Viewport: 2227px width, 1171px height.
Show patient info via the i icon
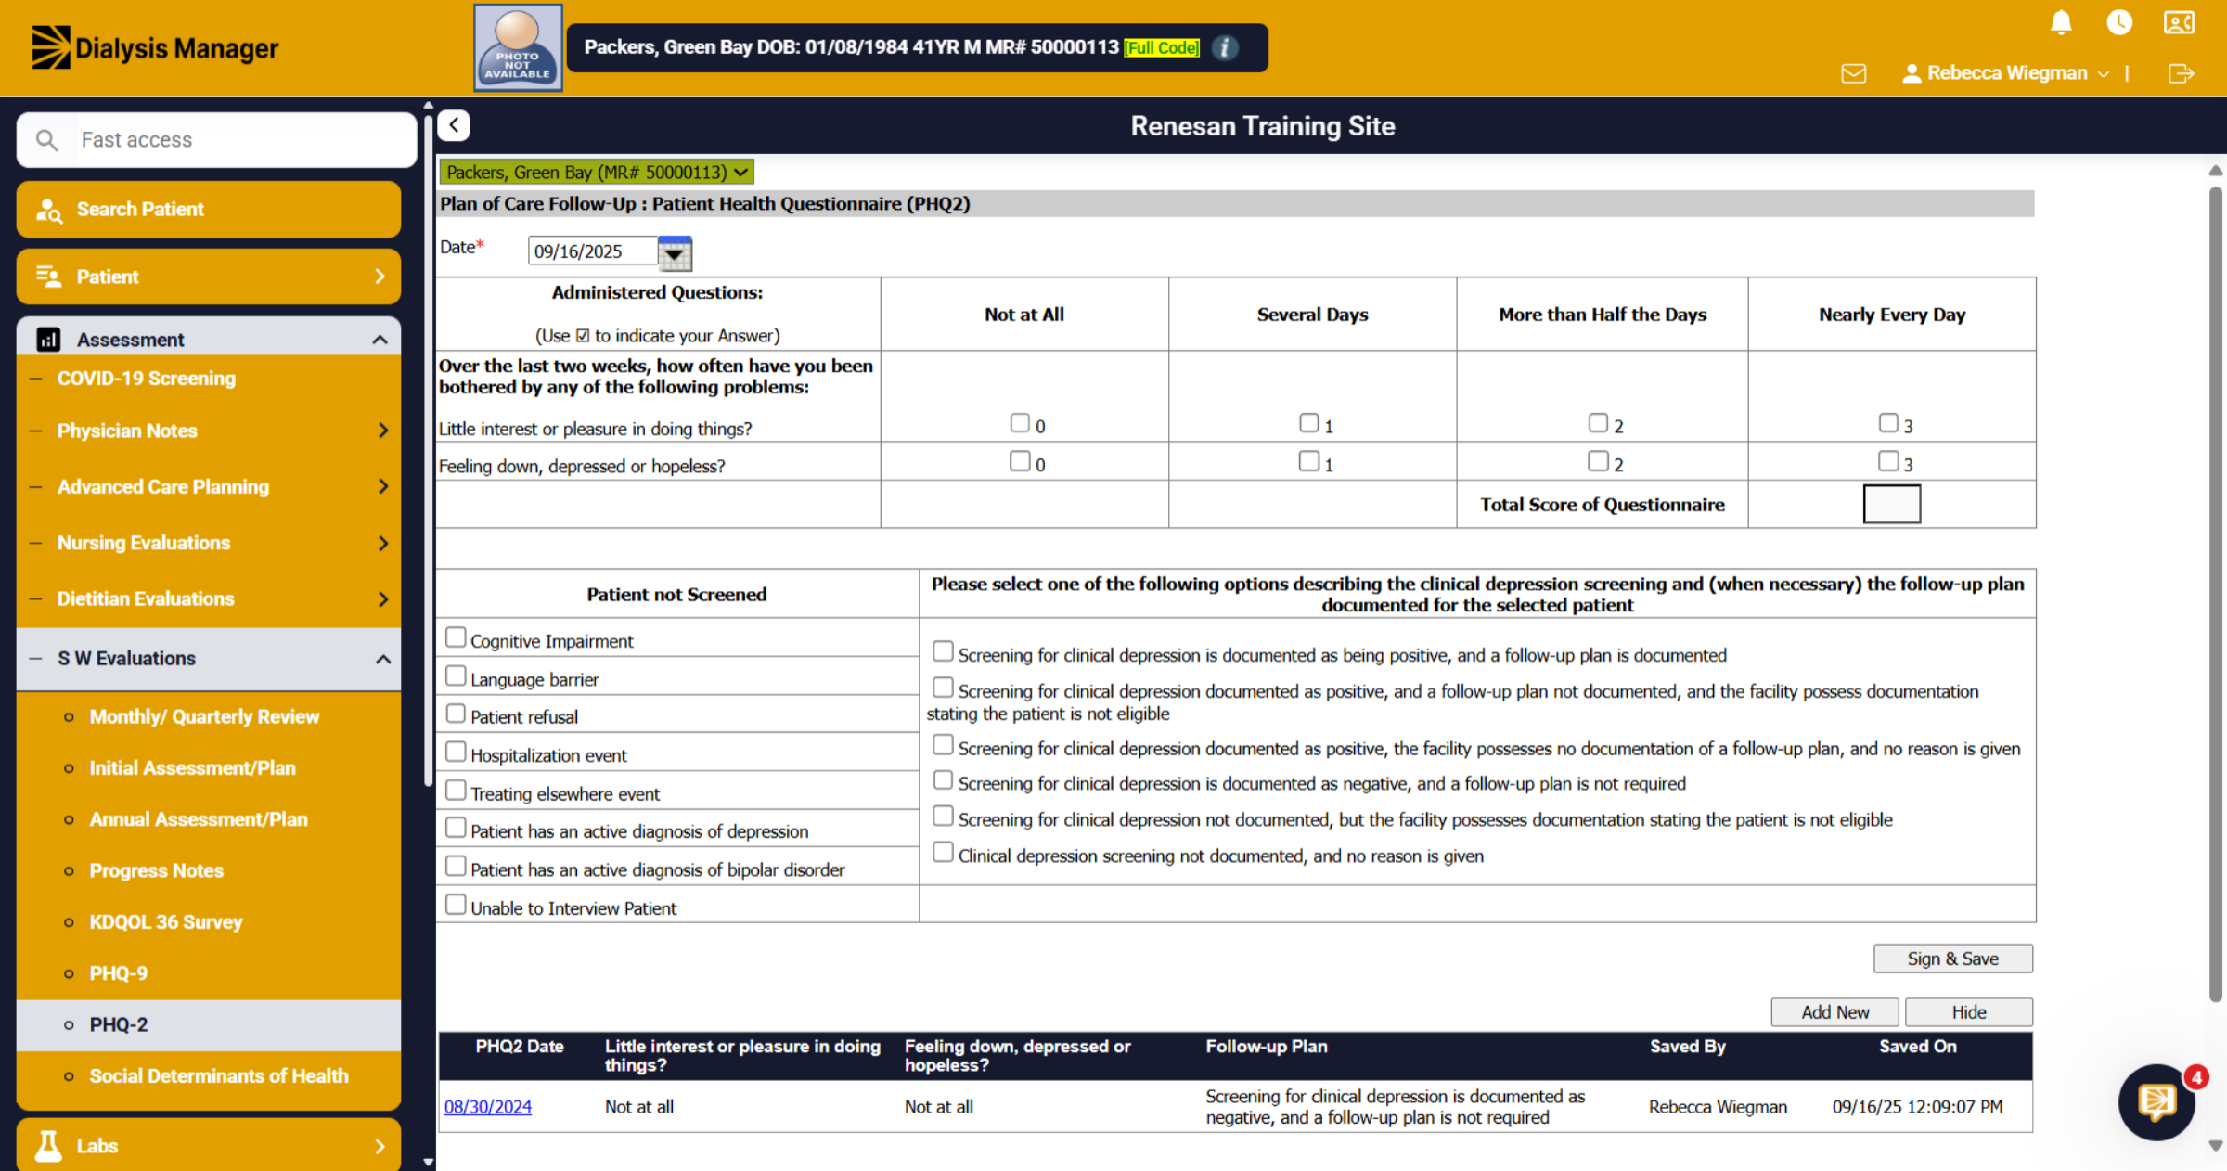1225,47
